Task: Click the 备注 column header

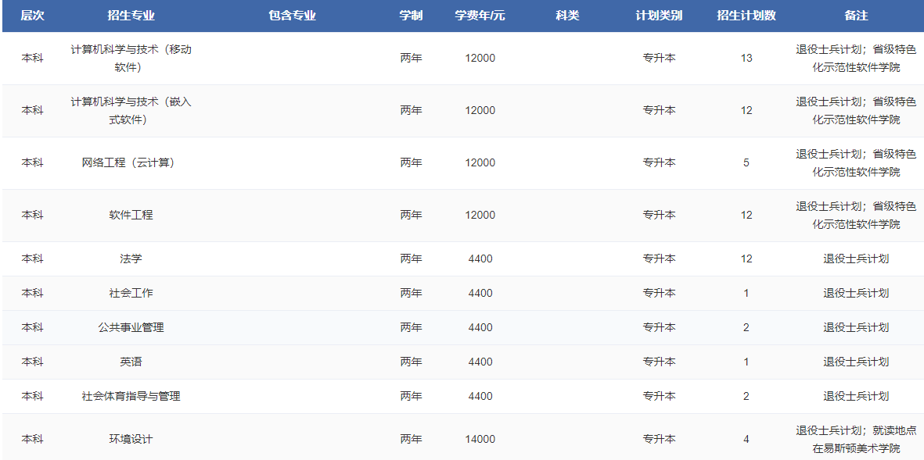Action: [856, 16]
